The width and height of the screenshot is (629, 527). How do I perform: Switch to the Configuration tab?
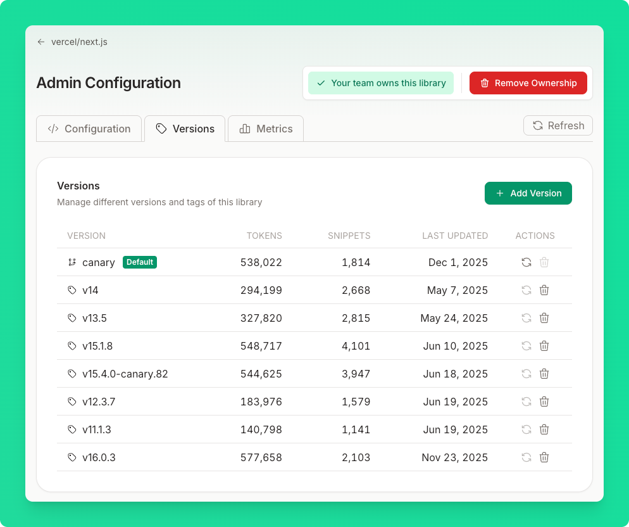(x=89, y=129)
